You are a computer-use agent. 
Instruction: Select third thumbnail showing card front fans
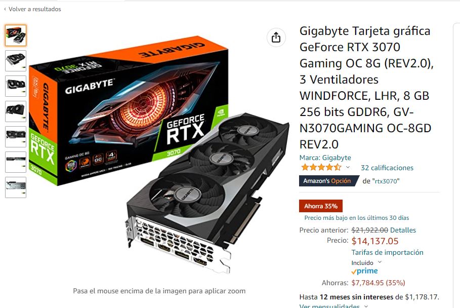click(16, 86)
